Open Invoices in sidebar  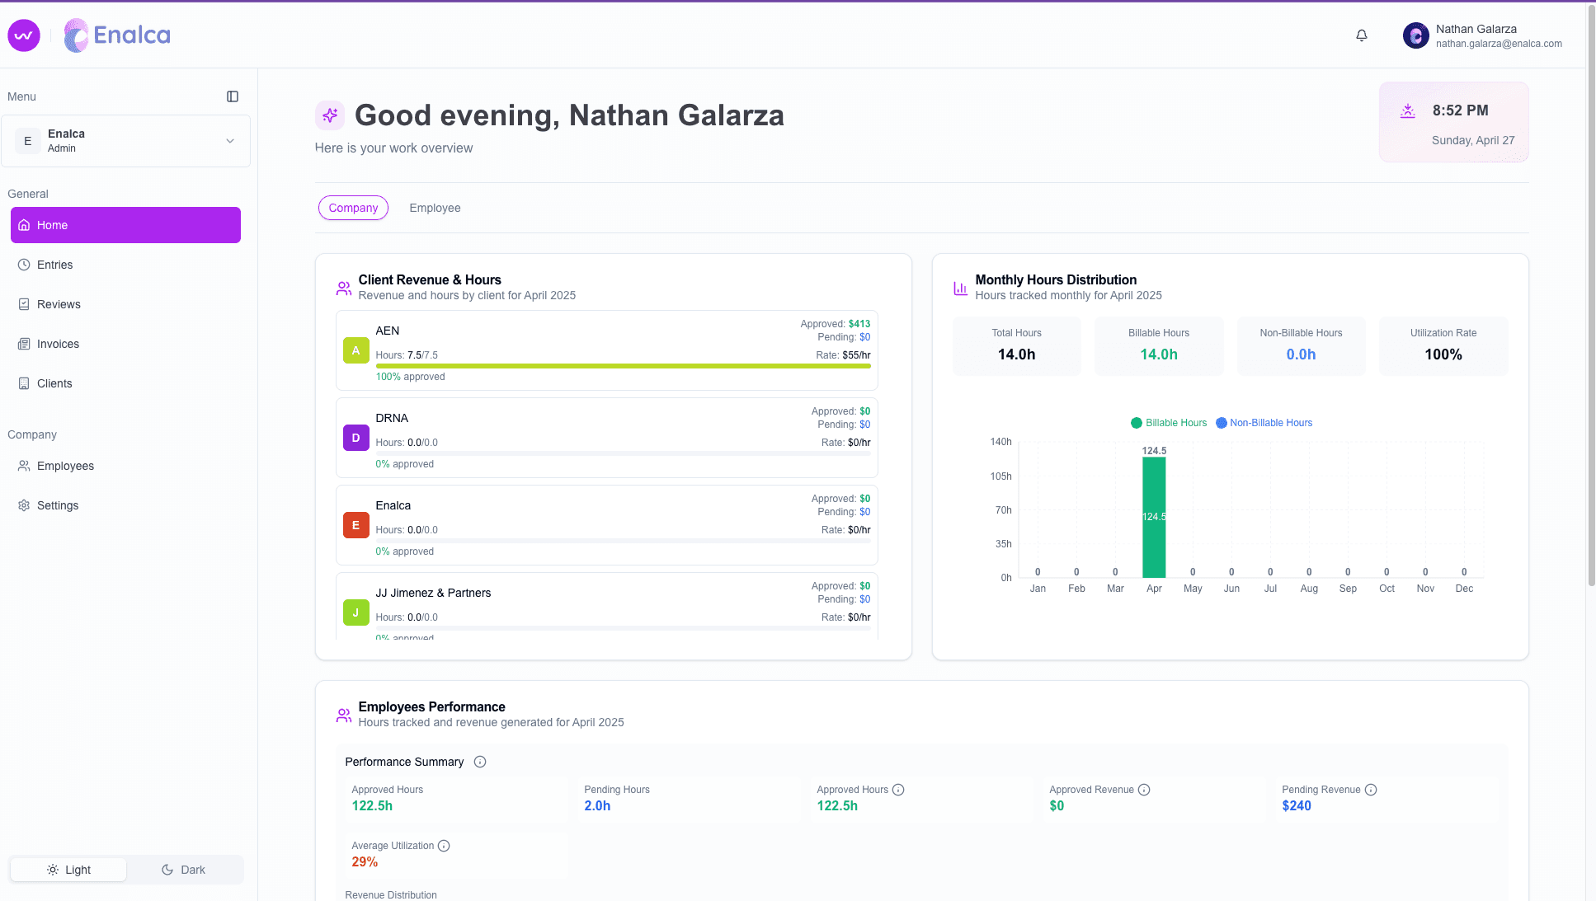pos(58,344)
